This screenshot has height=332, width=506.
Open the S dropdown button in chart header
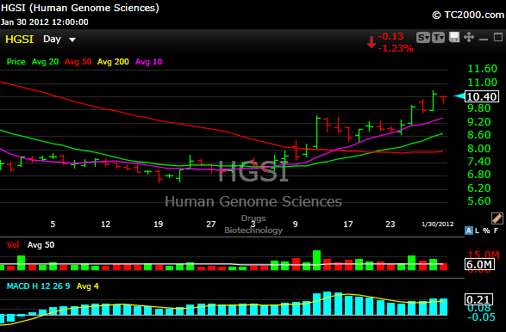[x=423, y=38]
